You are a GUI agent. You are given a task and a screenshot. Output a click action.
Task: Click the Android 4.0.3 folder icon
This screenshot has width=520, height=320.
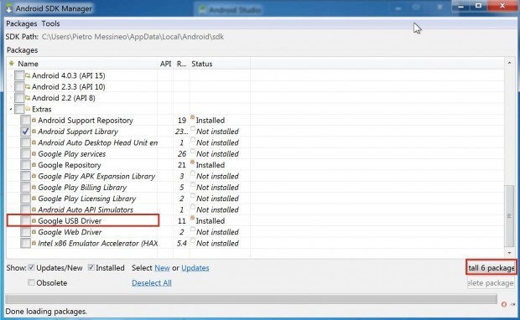tap(28, 75)
